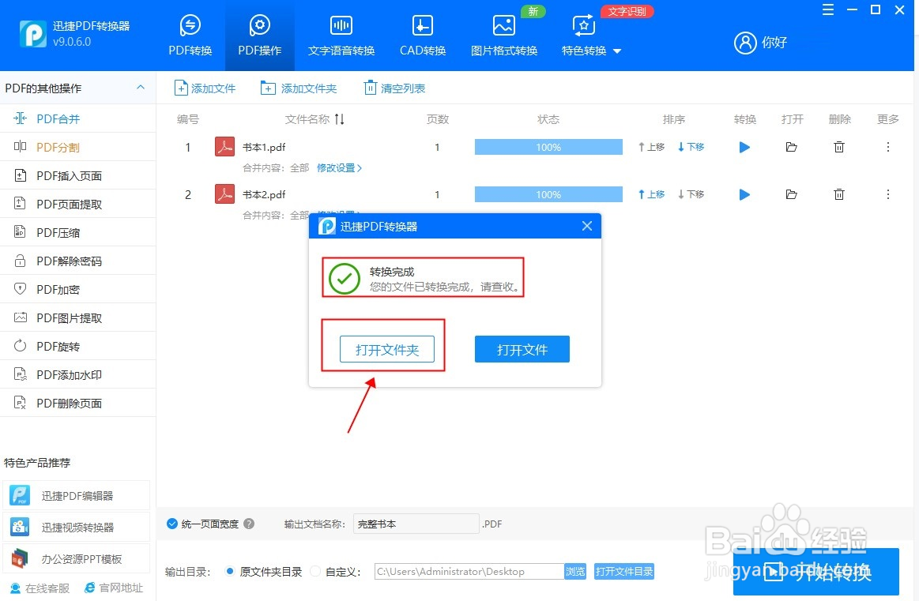
Task: Click convert play icon for 书本1.pdf
Action: point(744,147)
